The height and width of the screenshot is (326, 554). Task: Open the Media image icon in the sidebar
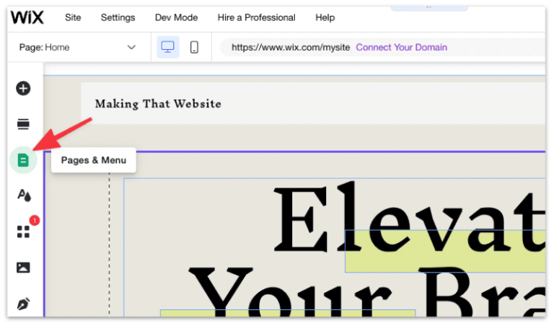point(23,268)
